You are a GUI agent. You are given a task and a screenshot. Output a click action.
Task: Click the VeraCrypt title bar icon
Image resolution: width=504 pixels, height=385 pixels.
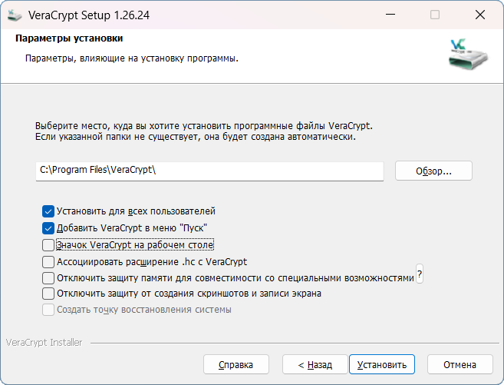pos(15,15)
